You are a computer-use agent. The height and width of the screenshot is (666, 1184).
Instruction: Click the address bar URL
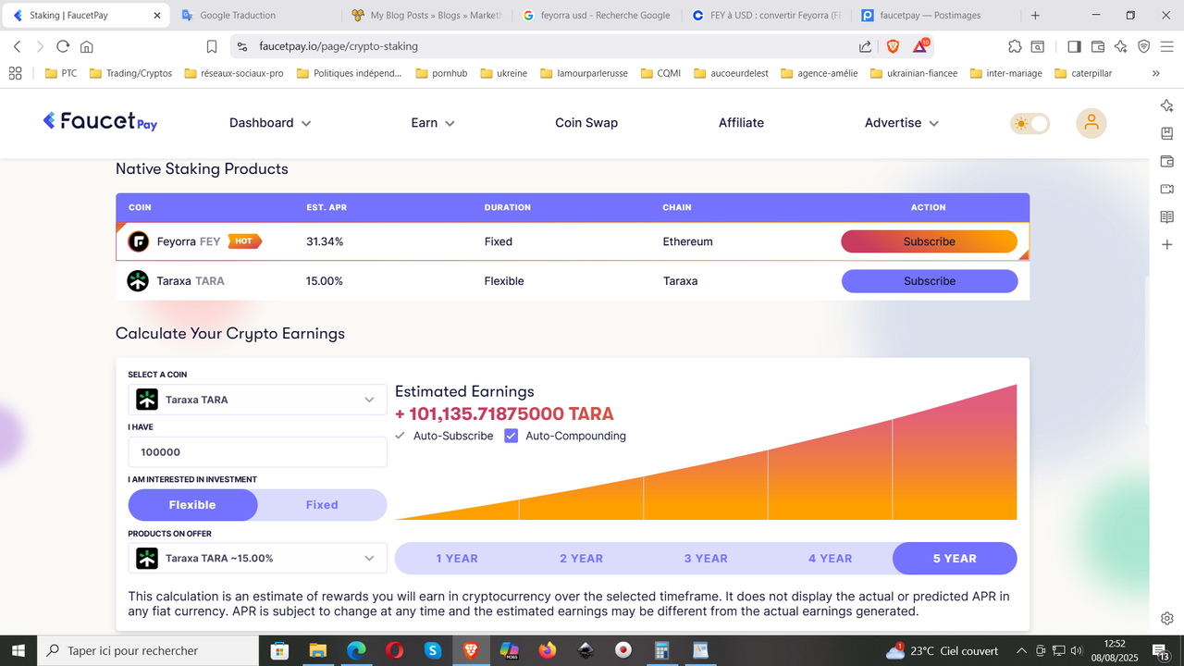339,46
